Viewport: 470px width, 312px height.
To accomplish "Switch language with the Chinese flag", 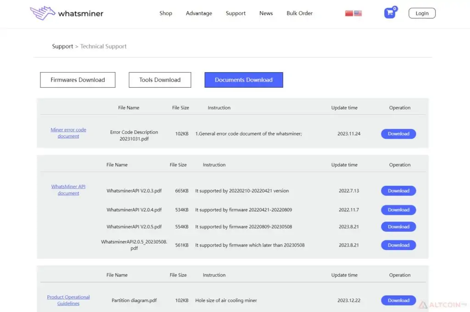I will [349, 13].
